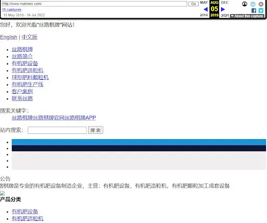
Task: Go to the previous capture with the left arrow
Action: click(205, 9)
